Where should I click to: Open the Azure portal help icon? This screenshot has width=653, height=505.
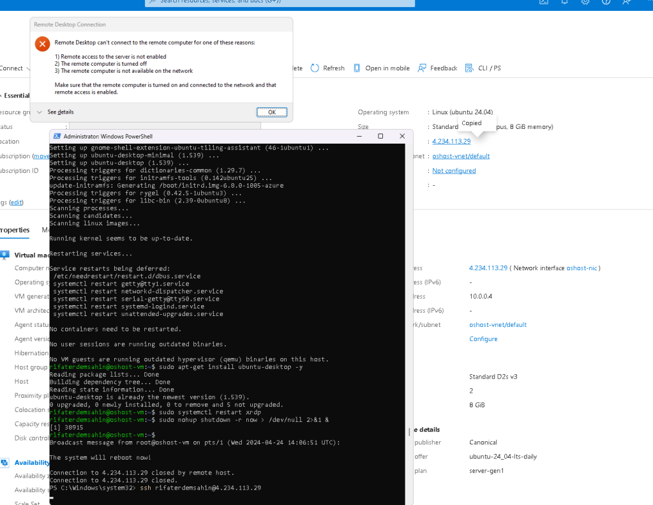click(606, 2)
